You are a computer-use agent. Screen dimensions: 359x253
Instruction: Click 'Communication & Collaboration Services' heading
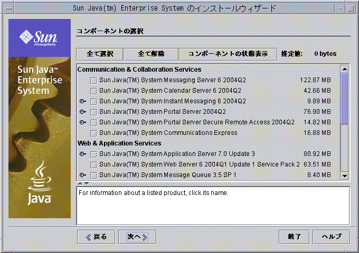click(139, 69)
